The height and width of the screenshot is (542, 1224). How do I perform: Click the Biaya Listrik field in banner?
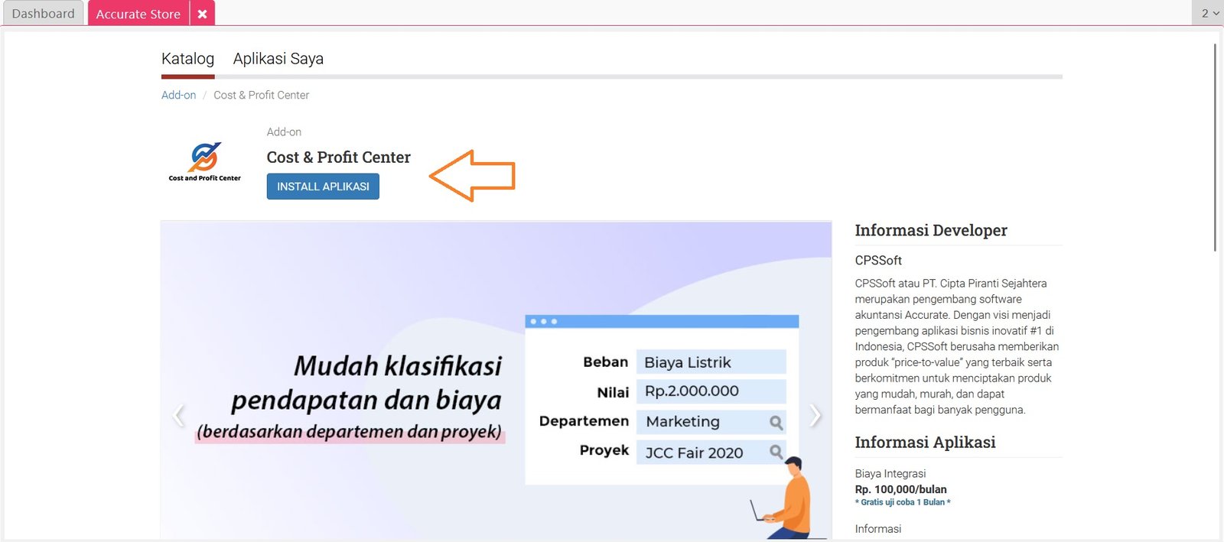pyautogui.click(x=710, y=362)
